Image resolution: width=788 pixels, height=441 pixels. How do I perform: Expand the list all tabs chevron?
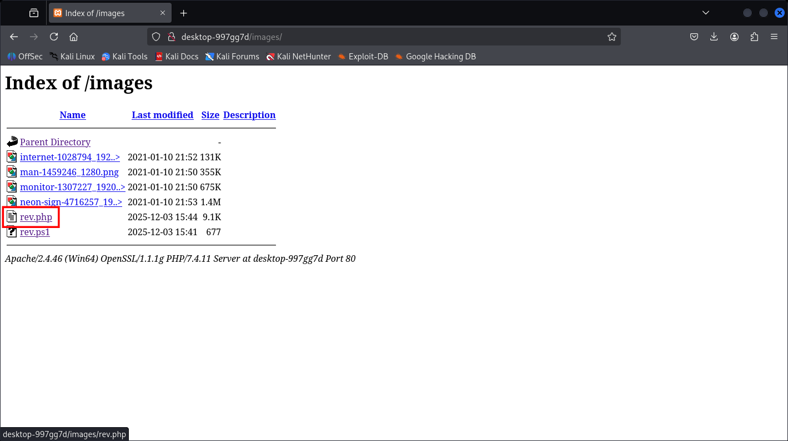click(x=706, y=13)
